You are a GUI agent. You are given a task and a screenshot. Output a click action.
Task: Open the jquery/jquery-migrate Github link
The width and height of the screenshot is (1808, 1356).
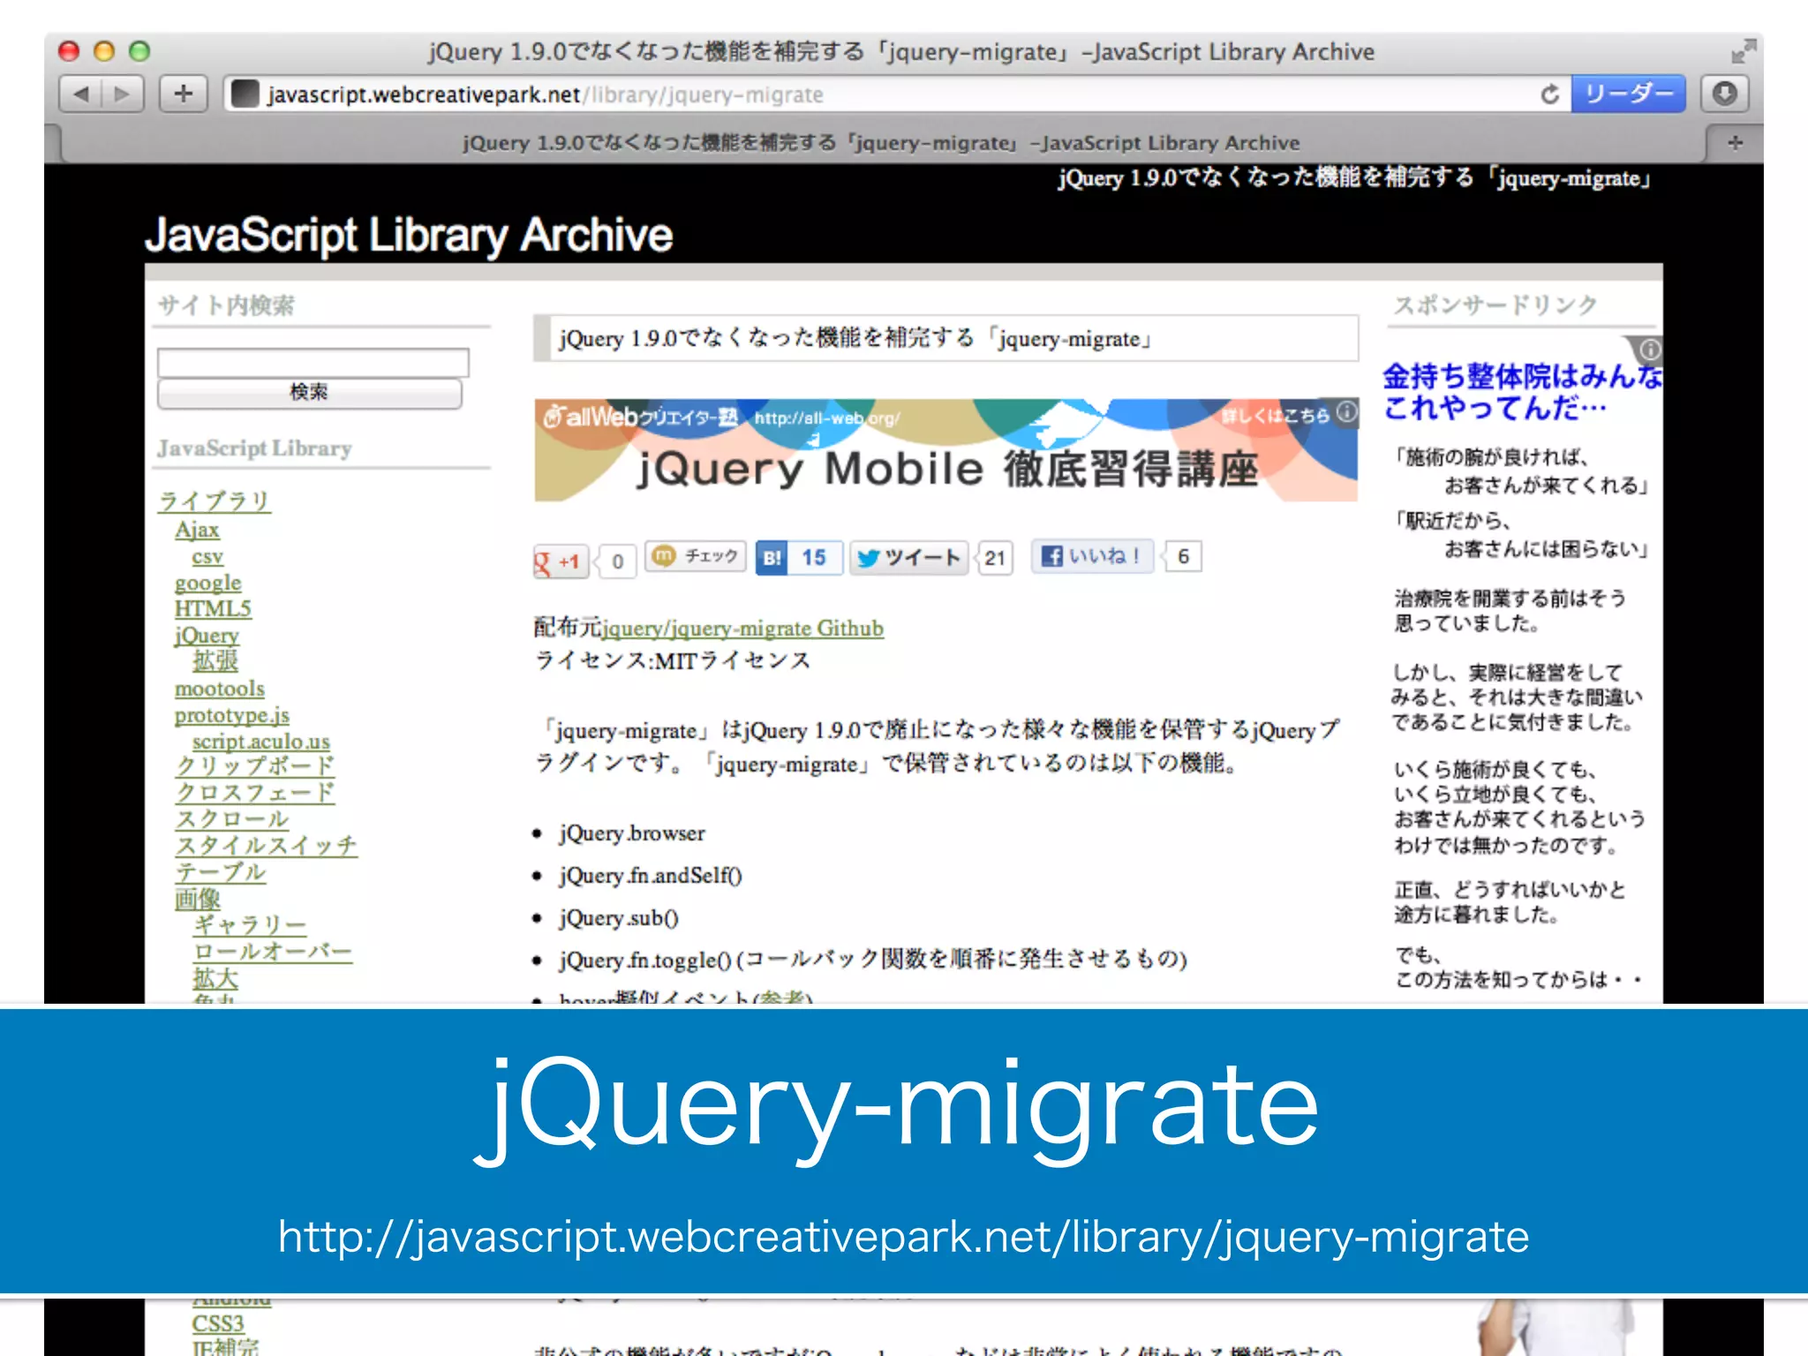coord(742,628)
